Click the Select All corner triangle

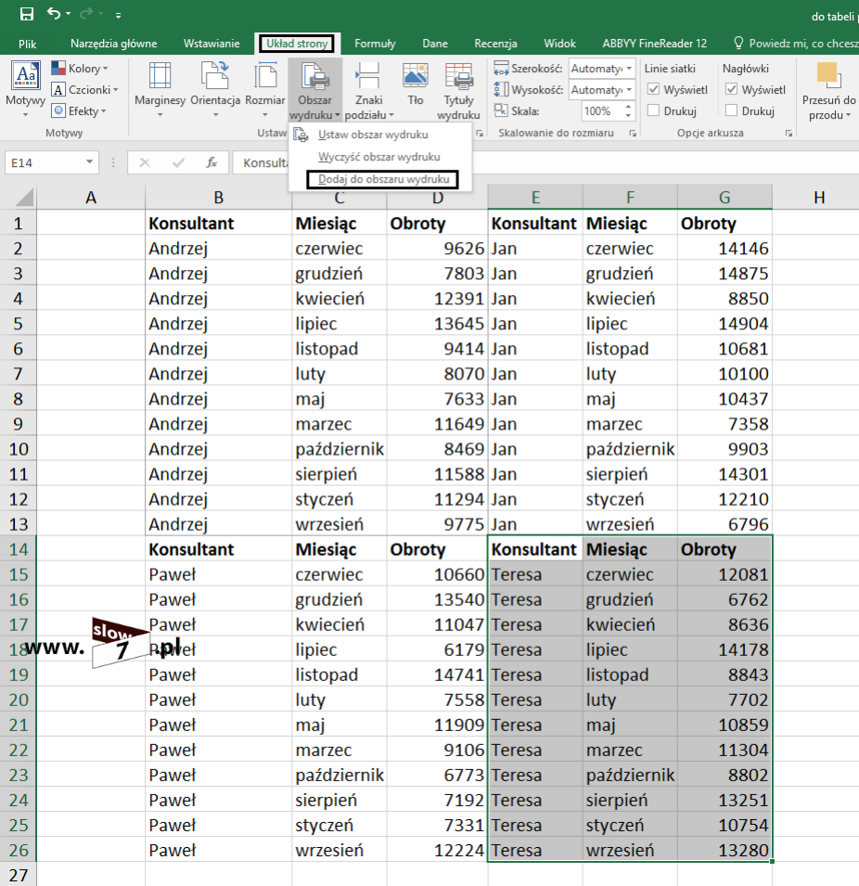tap(25, 198)
